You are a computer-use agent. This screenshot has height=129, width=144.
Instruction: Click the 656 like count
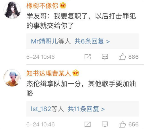(x=133, y=124)
